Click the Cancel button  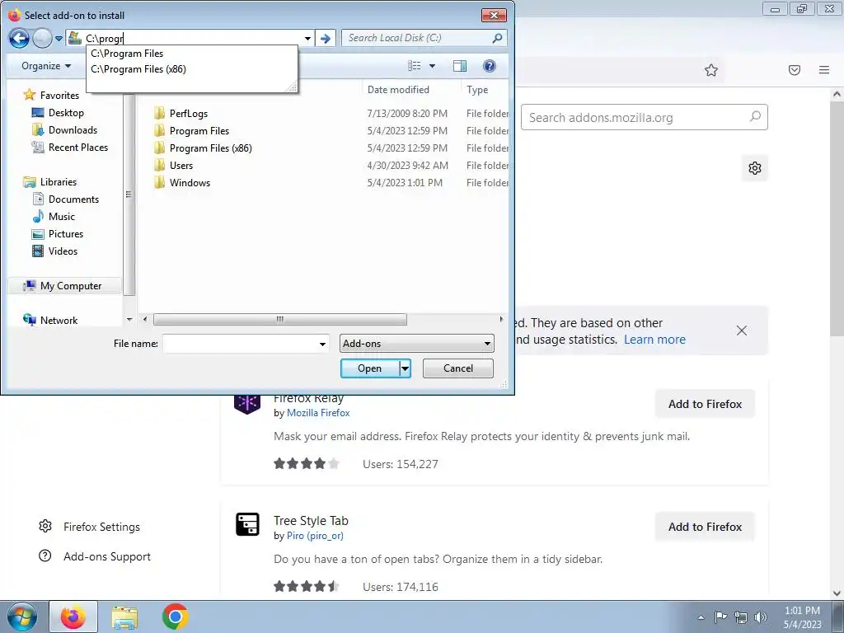[x=458, y=368]
